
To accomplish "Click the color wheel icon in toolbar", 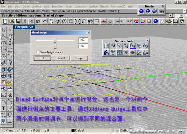I will coord(142,21).
